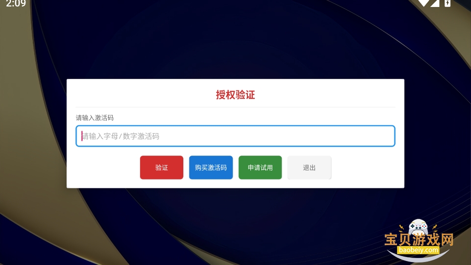Open the 购买激活码 purchase button

pos(211,168)
